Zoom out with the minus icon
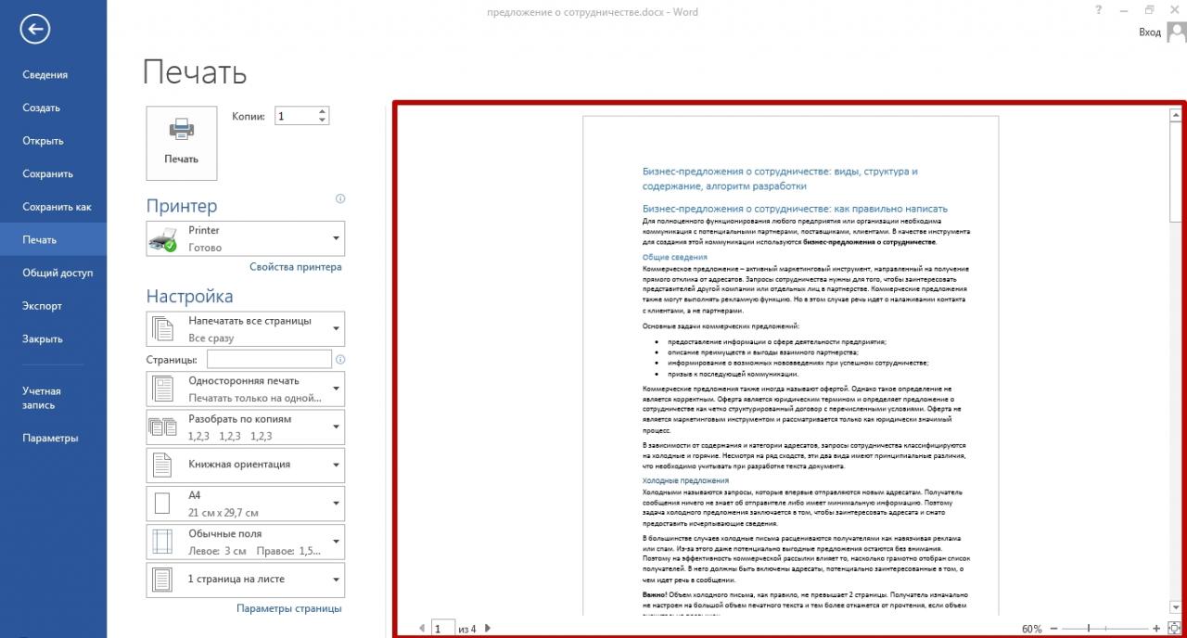1187x638 pixels. click(x=1054, y=629)
